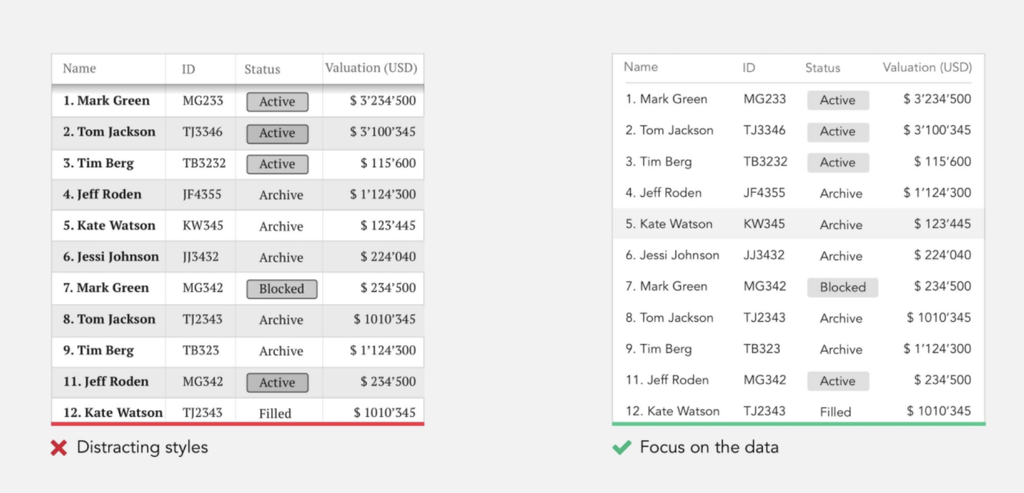
Task: Select 6. Jessi Johnson in the right table
Action: 672,255
